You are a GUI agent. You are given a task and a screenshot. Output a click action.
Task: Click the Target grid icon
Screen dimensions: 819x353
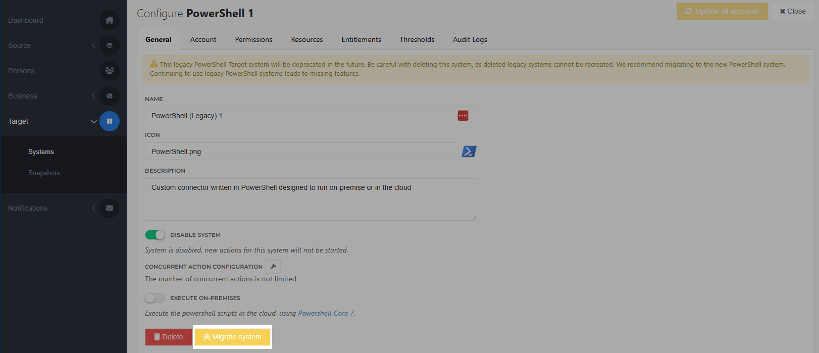110,121
